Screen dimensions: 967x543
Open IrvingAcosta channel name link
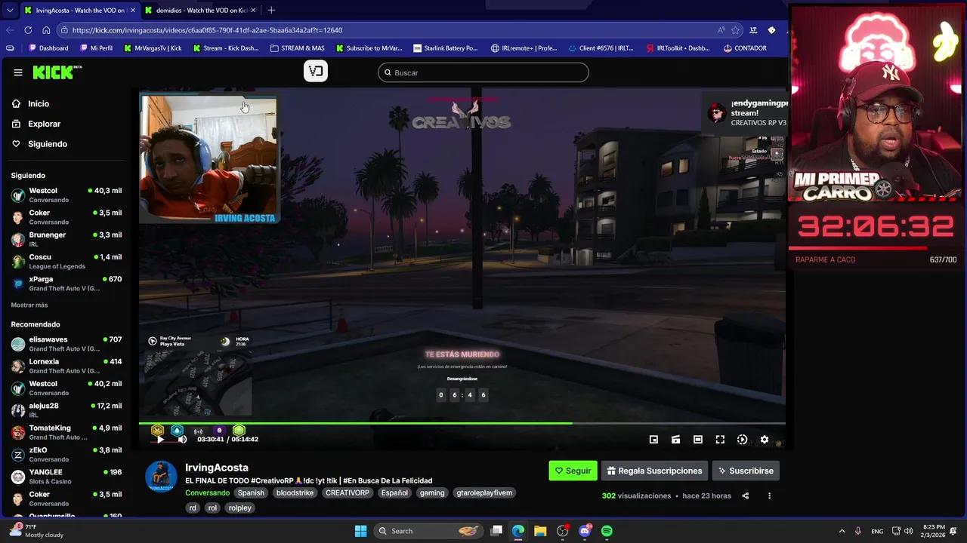click(217, 468)
